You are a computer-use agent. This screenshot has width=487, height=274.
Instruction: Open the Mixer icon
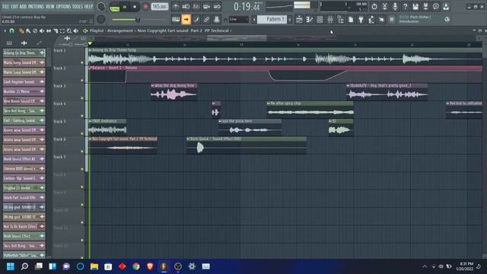click(330, 20)
